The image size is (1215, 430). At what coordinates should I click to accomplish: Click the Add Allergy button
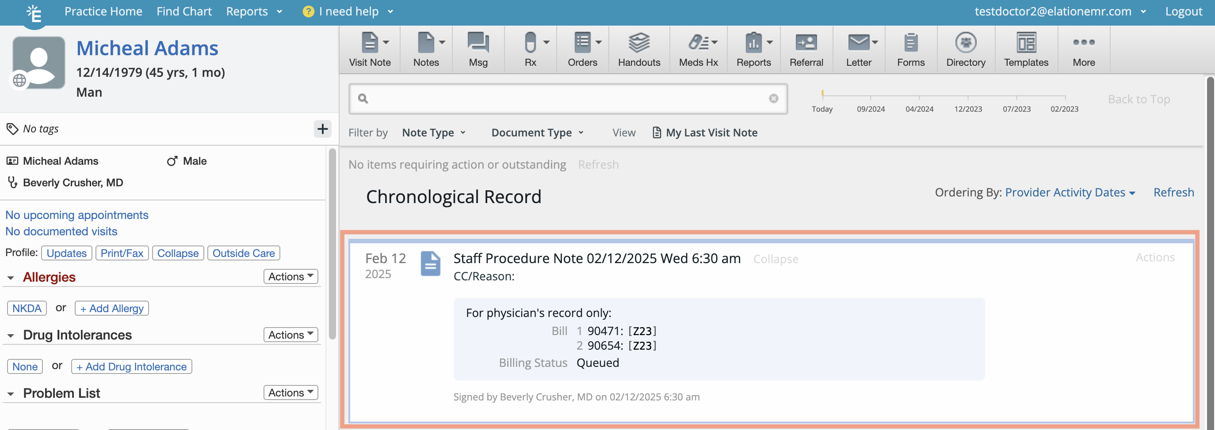pyautogui.click(x=111, y=308)
